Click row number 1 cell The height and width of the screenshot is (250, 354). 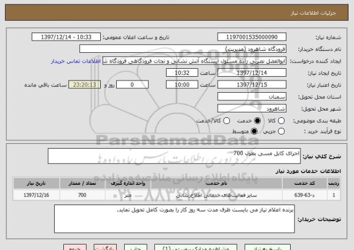pos(334,195)
